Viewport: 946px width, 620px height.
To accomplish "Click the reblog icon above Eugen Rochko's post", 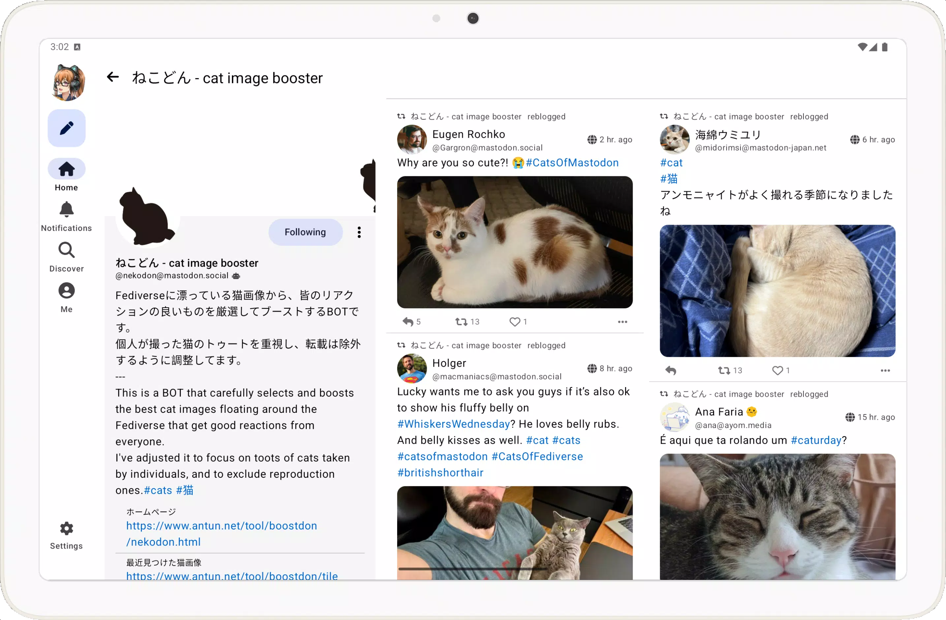I will pos(401,116).
